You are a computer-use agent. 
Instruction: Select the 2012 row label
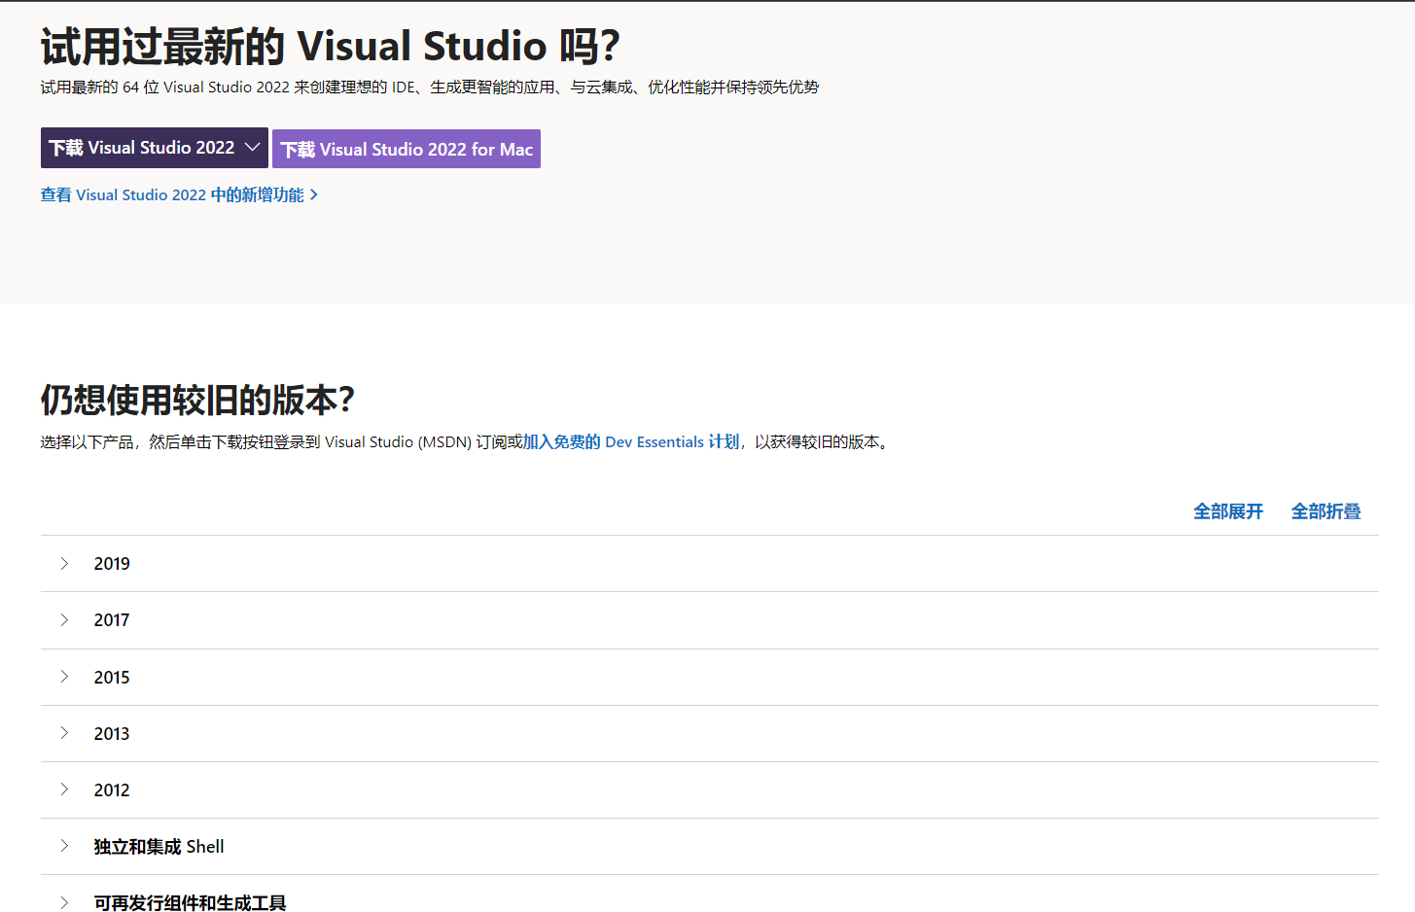[112, 790]
